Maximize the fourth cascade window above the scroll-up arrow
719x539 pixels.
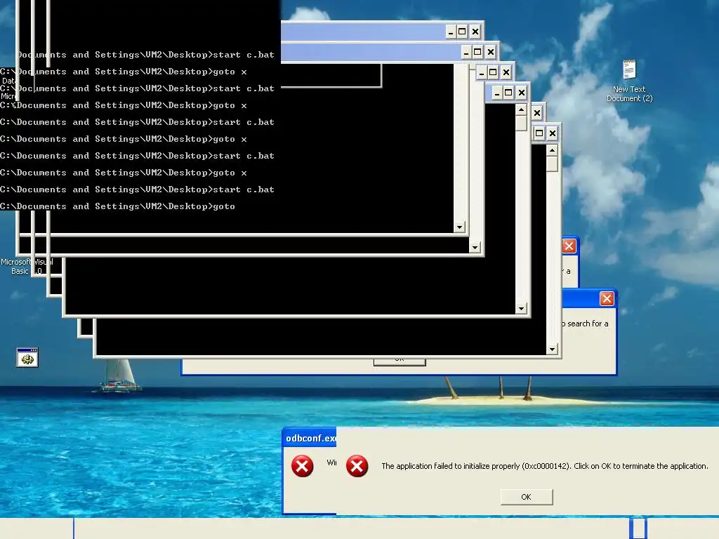(x=508, y=93)
